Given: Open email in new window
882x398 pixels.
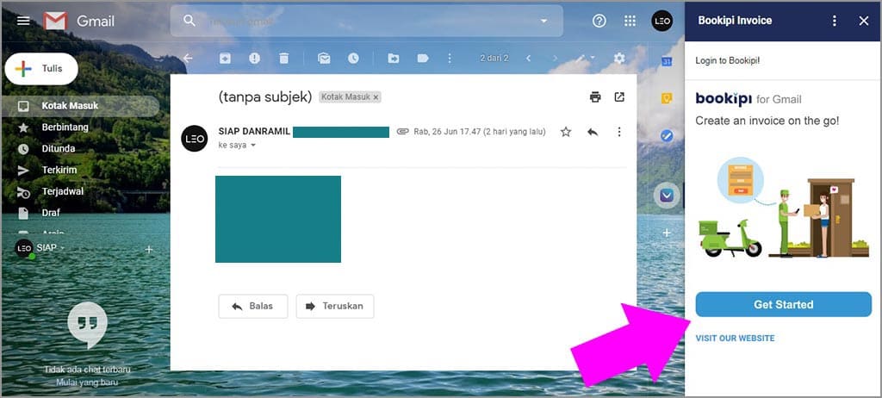Looking at the screenshot, I should (619, 96).
